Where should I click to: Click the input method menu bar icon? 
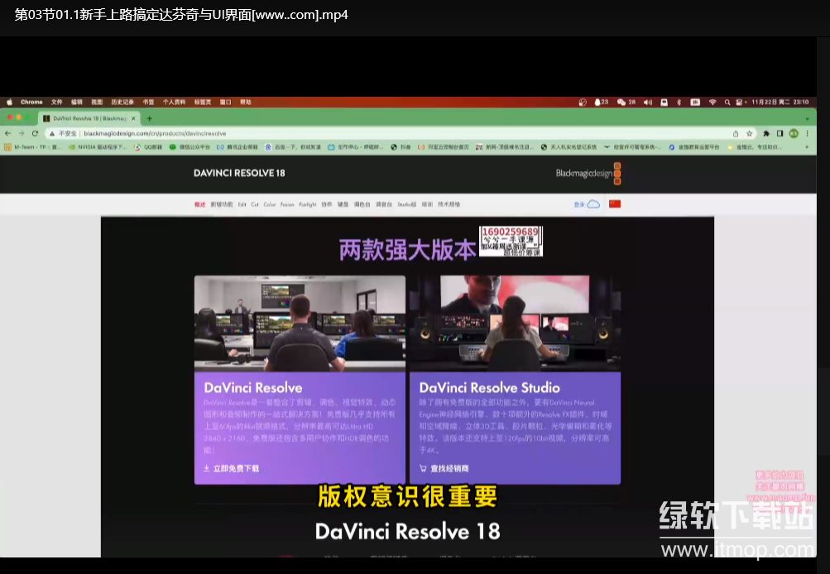click(x=695, y=102)
